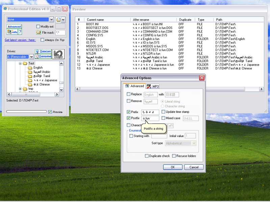The image size is (270, 202).
Task: Select the Tamil folder icon in the tree
Action: click(x=30, y=76)
